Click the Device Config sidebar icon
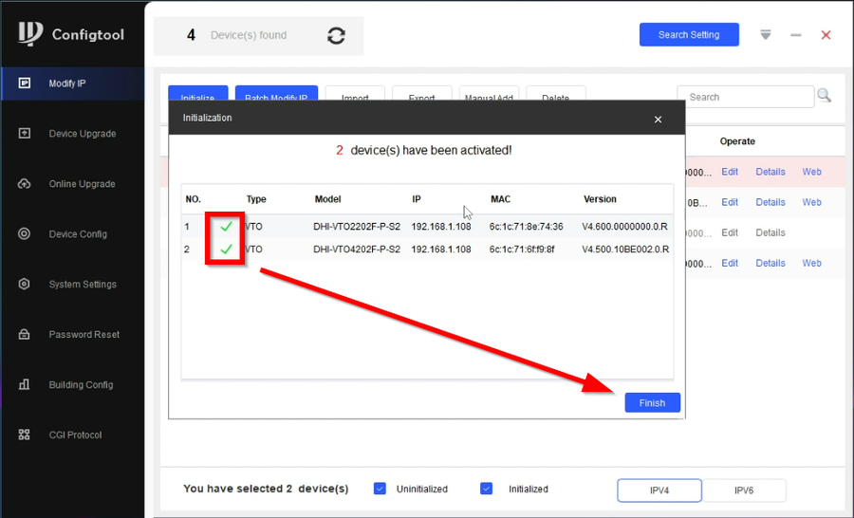The image size is (854, 518). [25, 233]
